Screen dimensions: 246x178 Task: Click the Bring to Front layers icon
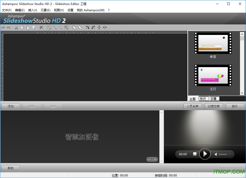74,27
